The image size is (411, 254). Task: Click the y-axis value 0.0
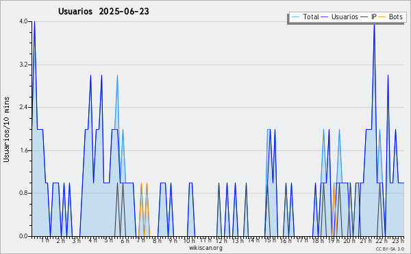coord(23,236)
